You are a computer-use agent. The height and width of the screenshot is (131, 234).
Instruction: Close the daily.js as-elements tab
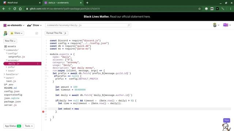coord(81,3)
